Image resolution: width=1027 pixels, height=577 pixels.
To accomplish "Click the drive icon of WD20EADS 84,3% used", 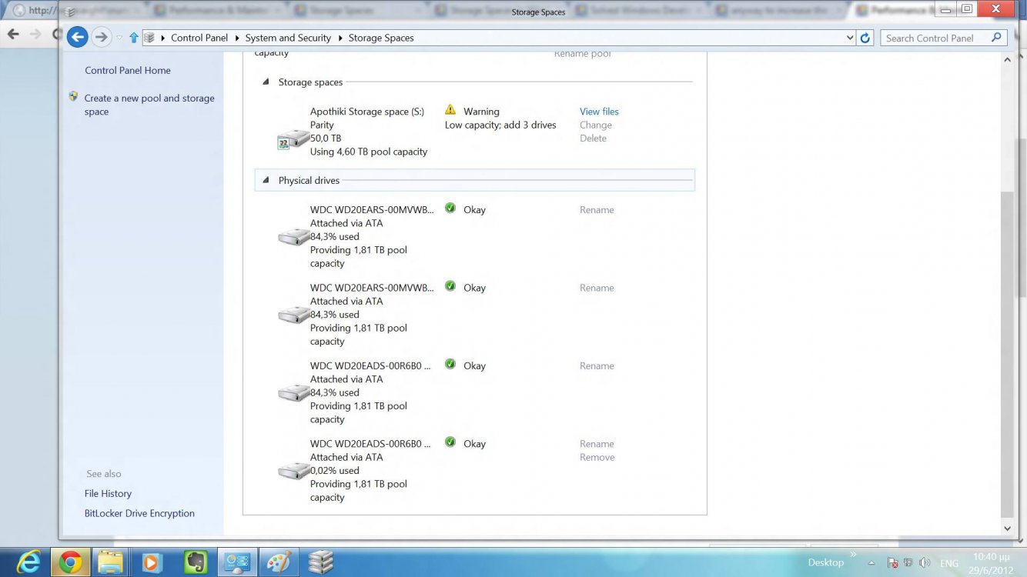I will click(x=293, y=392).
